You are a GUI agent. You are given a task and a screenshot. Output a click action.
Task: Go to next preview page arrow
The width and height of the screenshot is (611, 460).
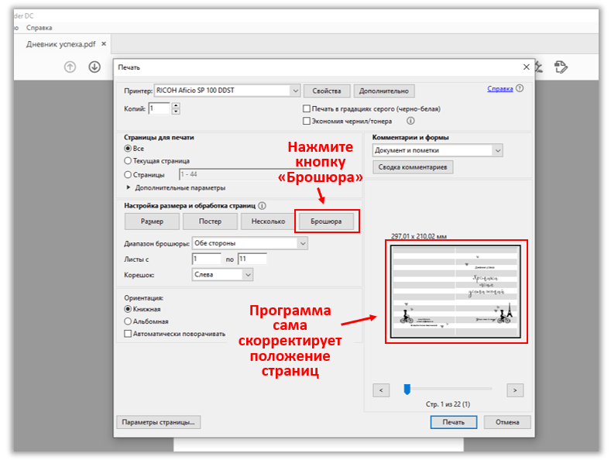point(515,390)
